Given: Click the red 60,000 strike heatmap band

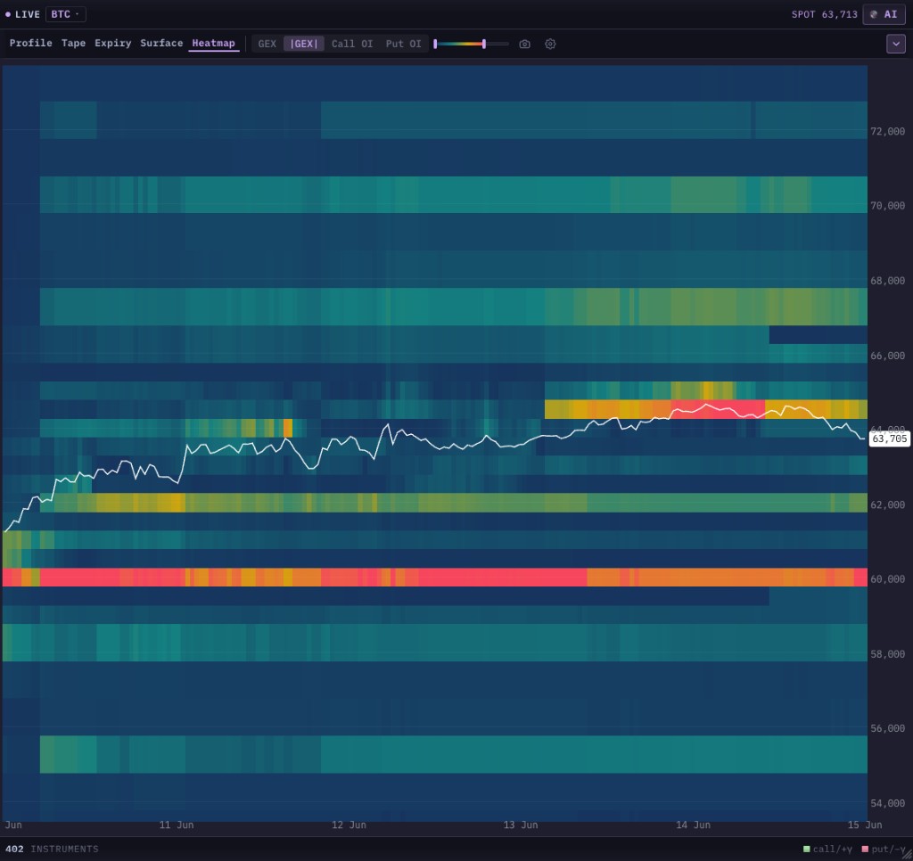Looking at the screenshot, I should click(435, 578).
